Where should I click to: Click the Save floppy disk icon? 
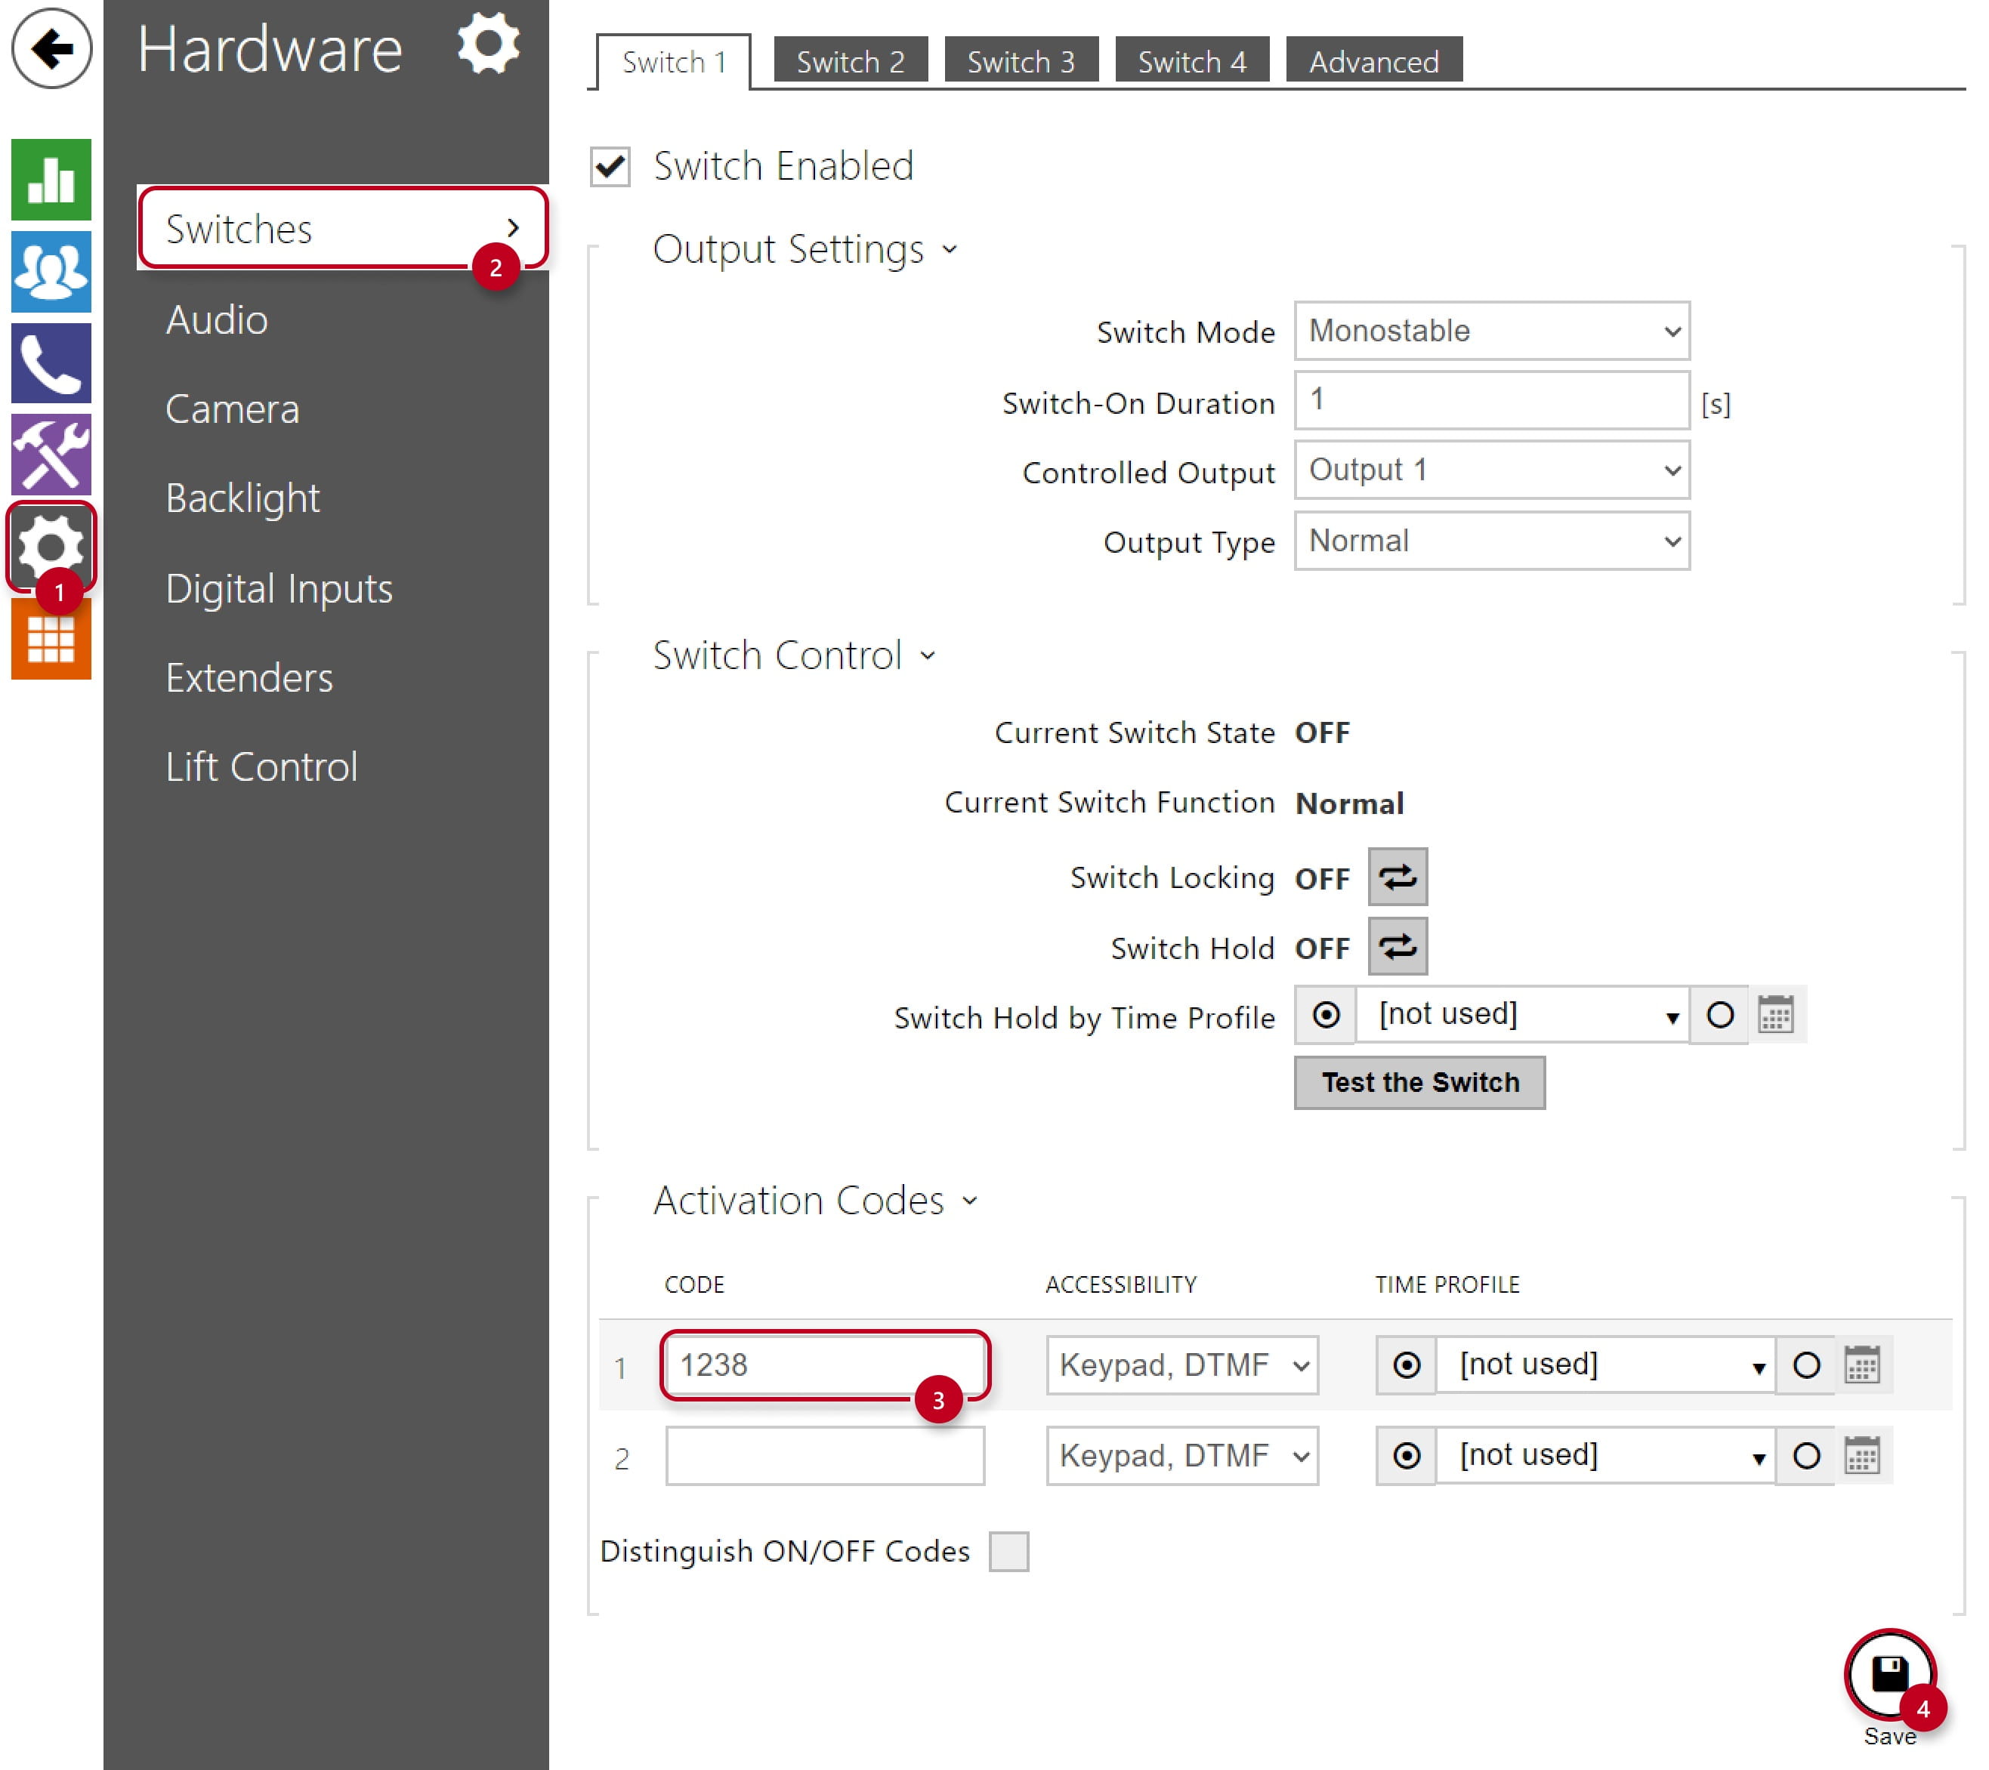pyautogui.click(x=1890, y=1675)
